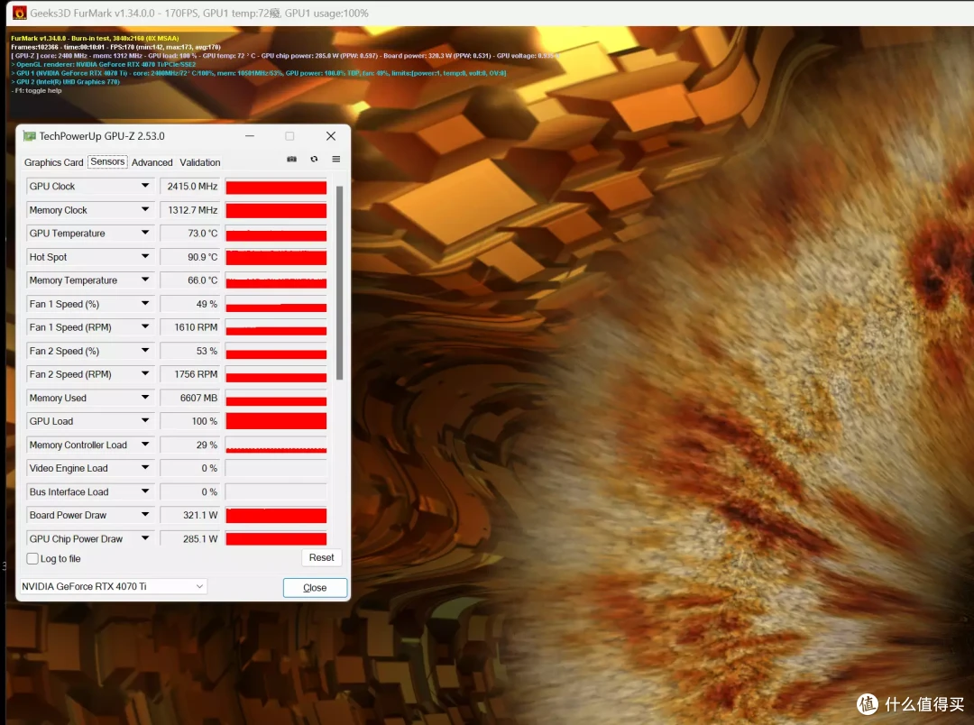Open the Hot Spot sensor dropdown
This screenshot has width=974, height=725.
[145, 257]
